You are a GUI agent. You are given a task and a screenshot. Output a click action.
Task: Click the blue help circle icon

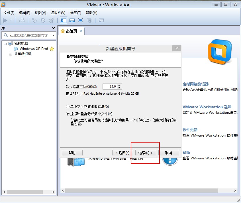tap(170, 161)
